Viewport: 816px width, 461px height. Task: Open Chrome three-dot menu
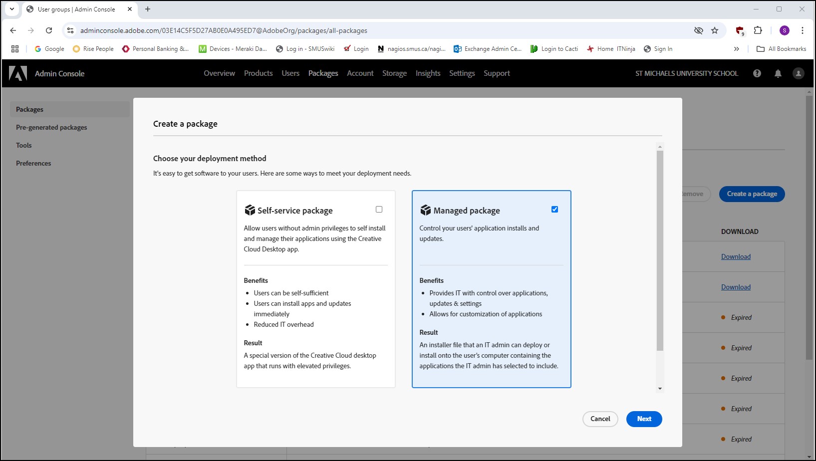tap(803, 30)
